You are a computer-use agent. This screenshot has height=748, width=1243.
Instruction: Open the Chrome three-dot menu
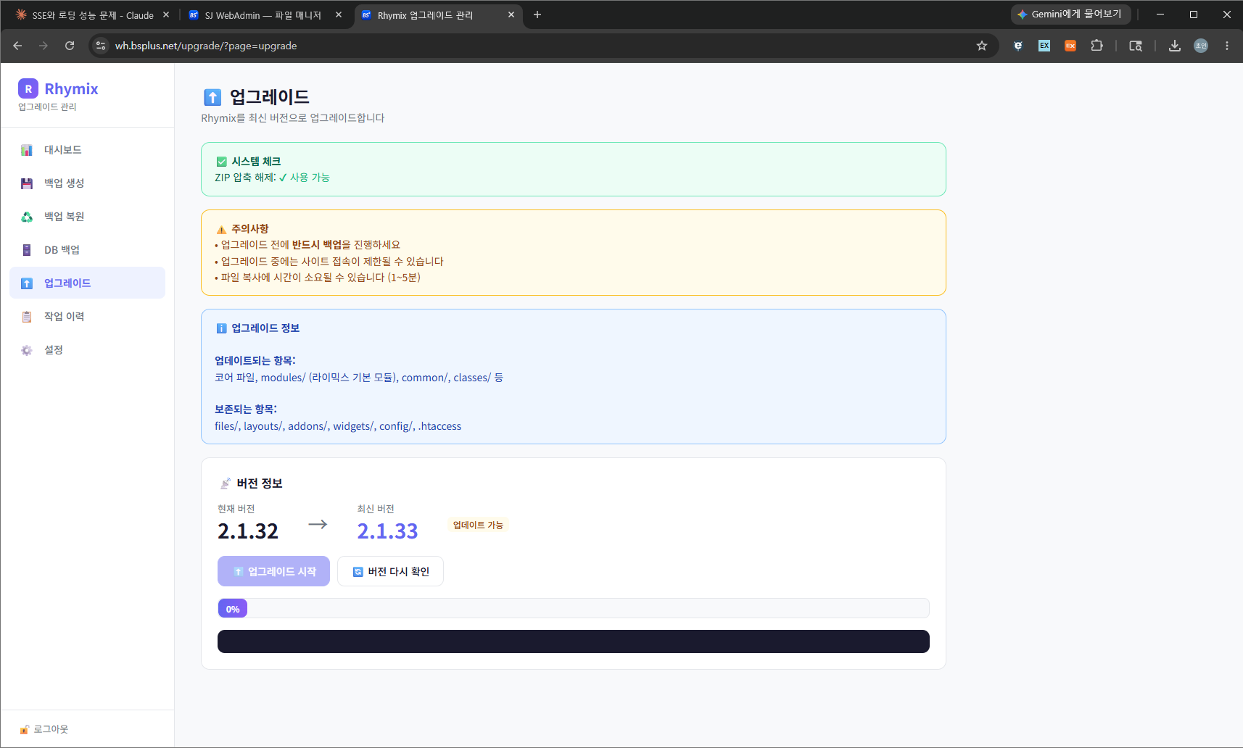tap(1227, 46)
